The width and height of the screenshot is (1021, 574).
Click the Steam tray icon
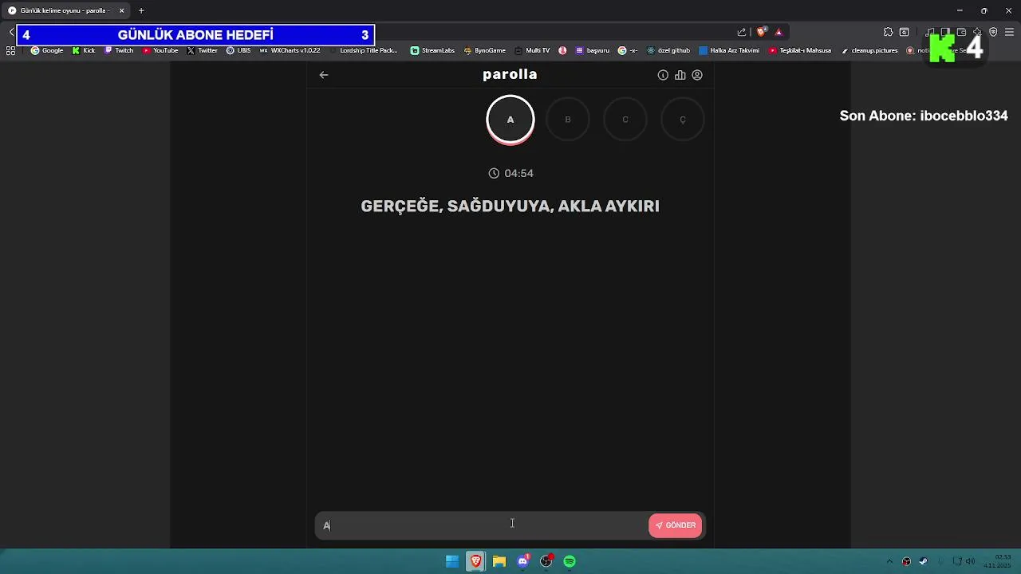click(924, 561)
